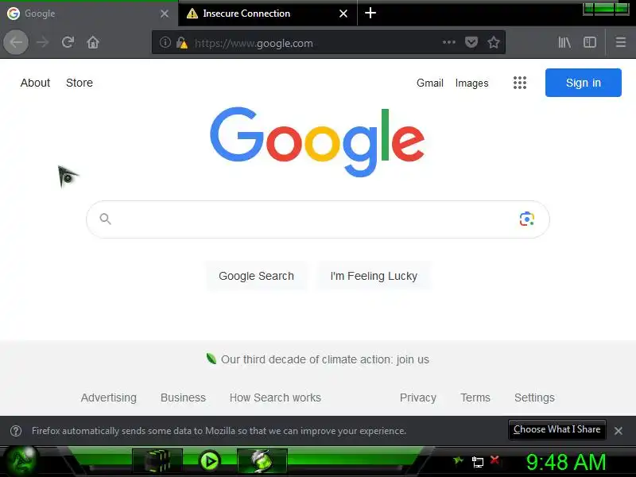Open the green Start orb menu
This screenshot has height=477, width=636.
[x=23, y=461]
